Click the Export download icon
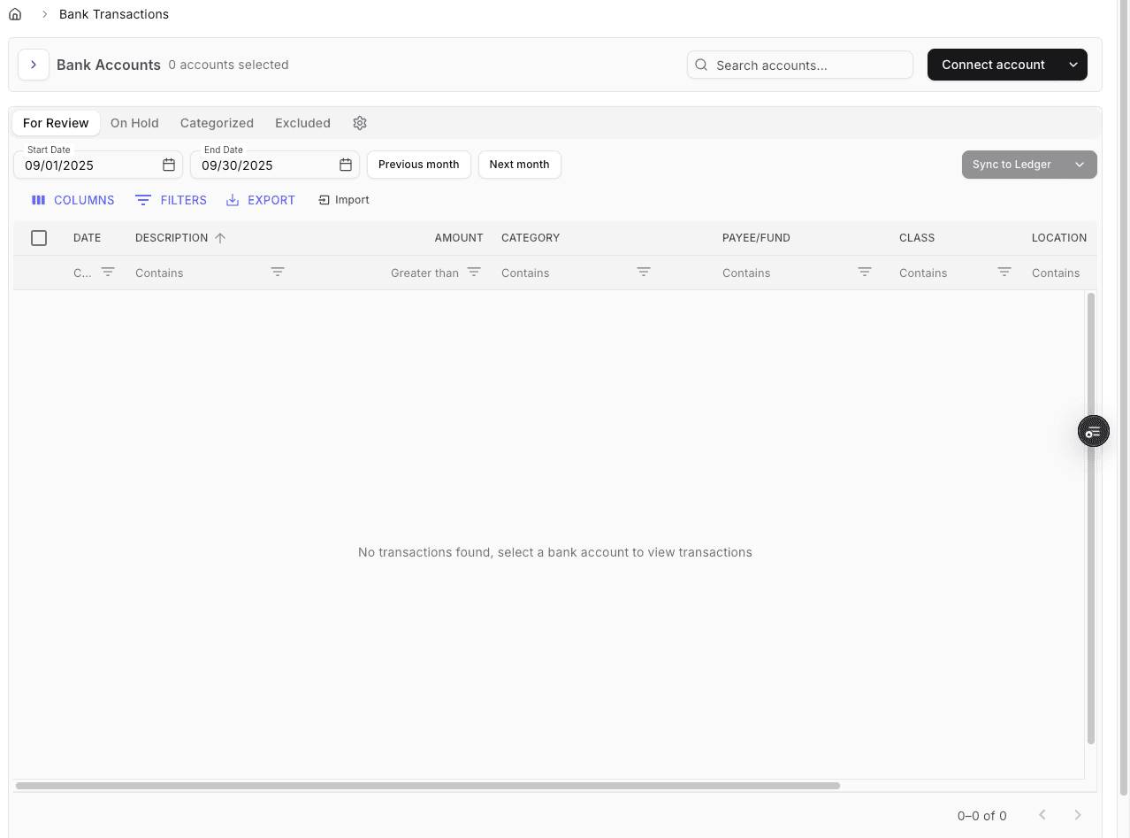This screenshot has width=1130, height=838. click(x=232, y=200)
